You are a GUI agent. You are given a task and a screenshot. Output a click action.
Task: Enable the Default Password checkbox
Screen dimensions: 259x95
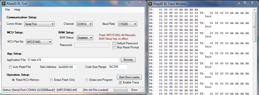pyautogui.click(x=114, y=44)
